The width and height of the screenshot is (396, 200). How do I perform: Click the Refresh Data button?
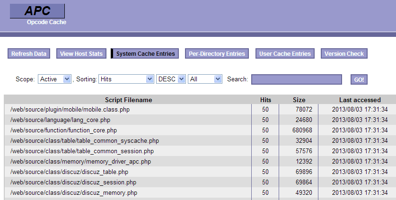pyautogui.click(x=29, y=54)
